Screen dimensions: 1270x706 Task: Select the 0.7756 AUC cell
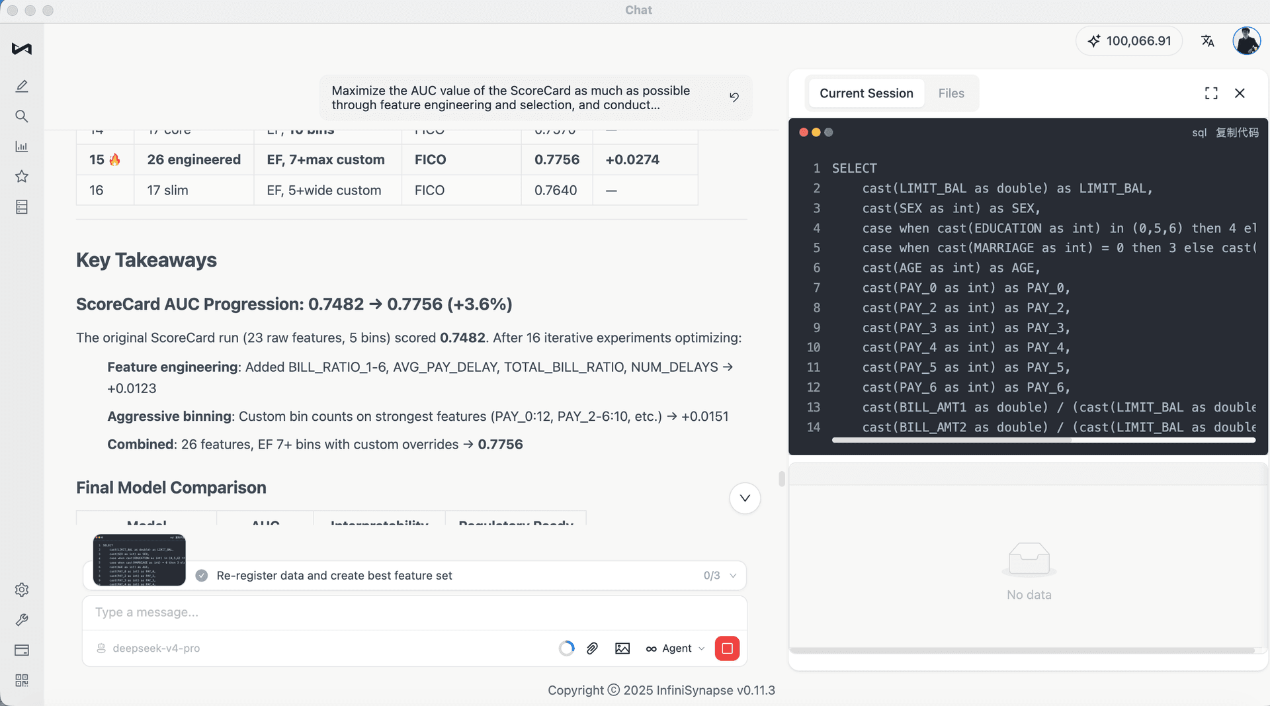(x=557, y=159)
